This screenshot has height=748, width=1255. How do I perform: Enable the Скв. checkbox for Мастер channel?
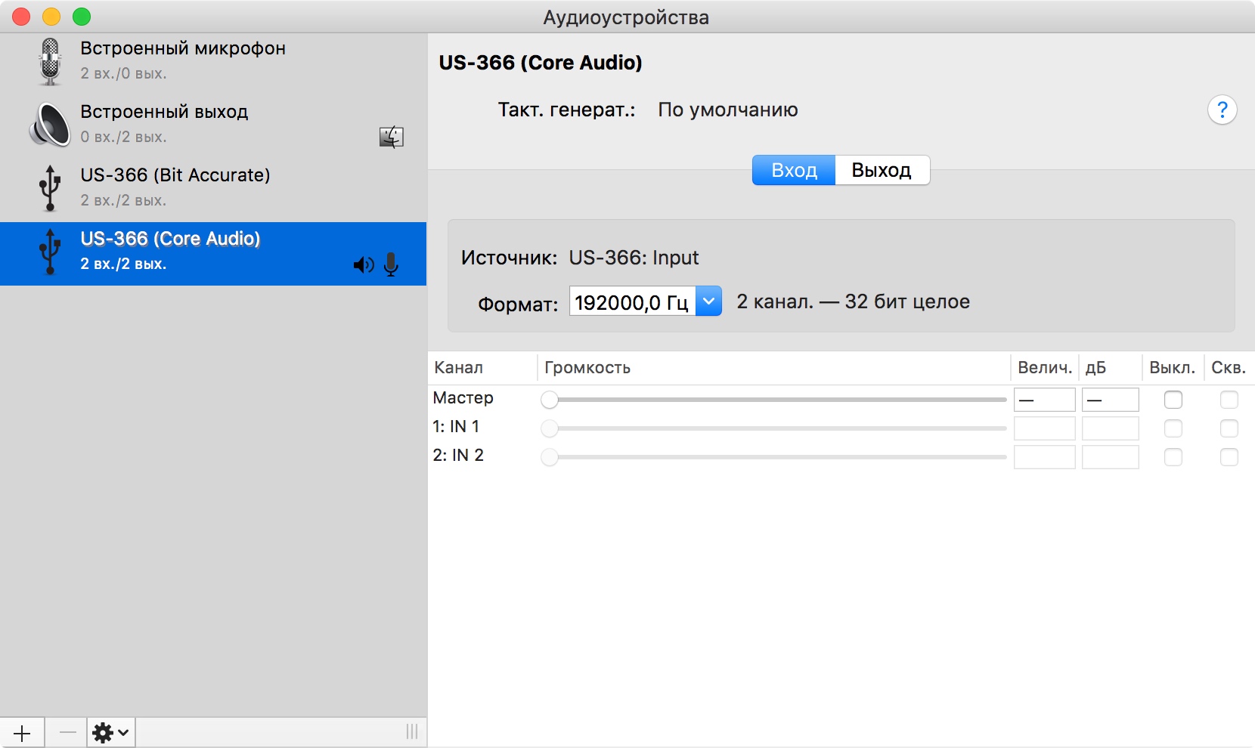(1229, 400)
